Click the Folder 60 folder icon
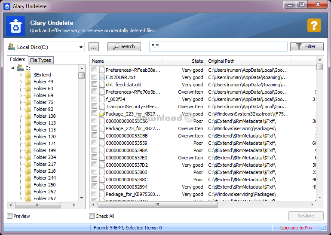Screen dimensions: 331x235 [28, 89]
